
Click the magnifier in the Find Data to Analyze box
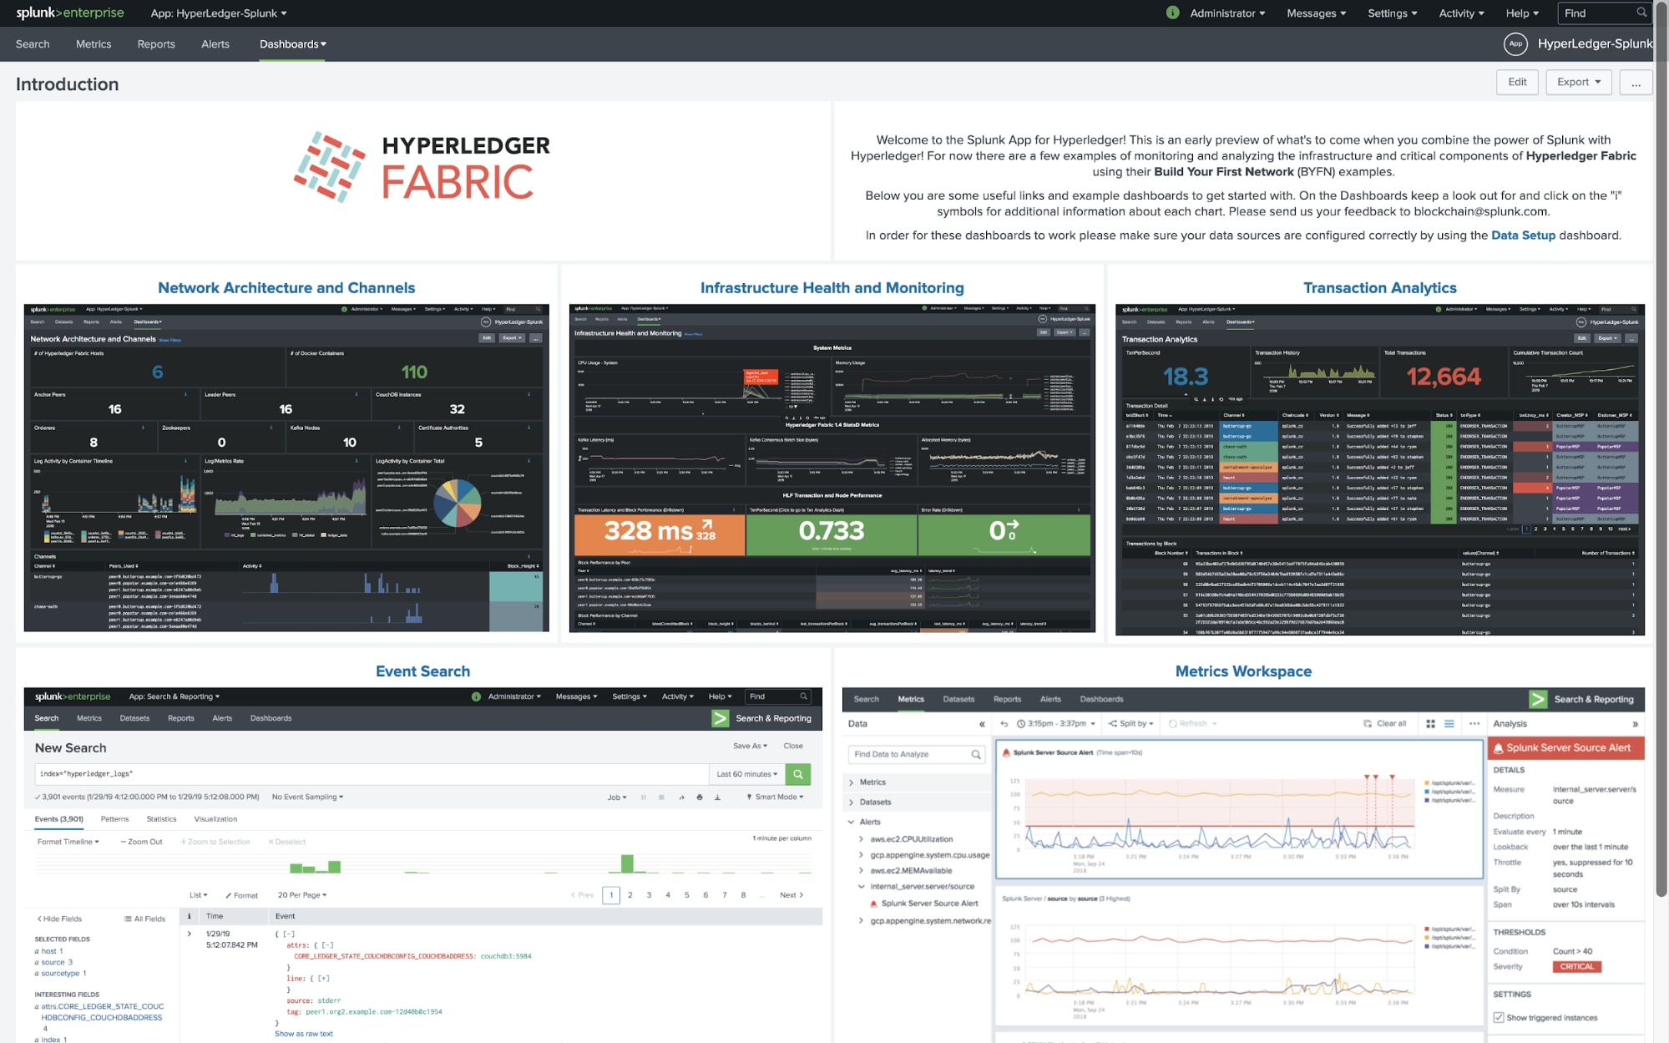(975, 754)
